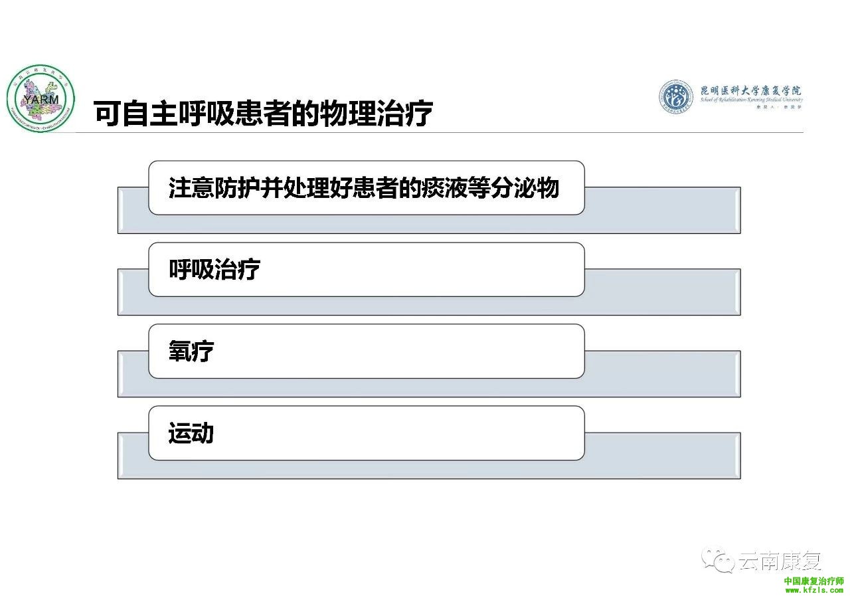Click the School of Rehabilitation English subtitle
The image size is (850, 598).
coord(751,100)
